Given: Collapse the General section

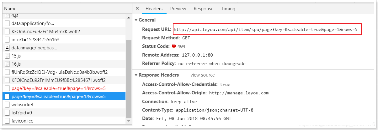Looking at the screenshot, I should click(x=136, y=20).
